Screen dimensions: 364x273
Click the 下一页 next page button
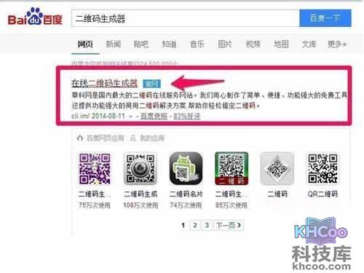229,226
